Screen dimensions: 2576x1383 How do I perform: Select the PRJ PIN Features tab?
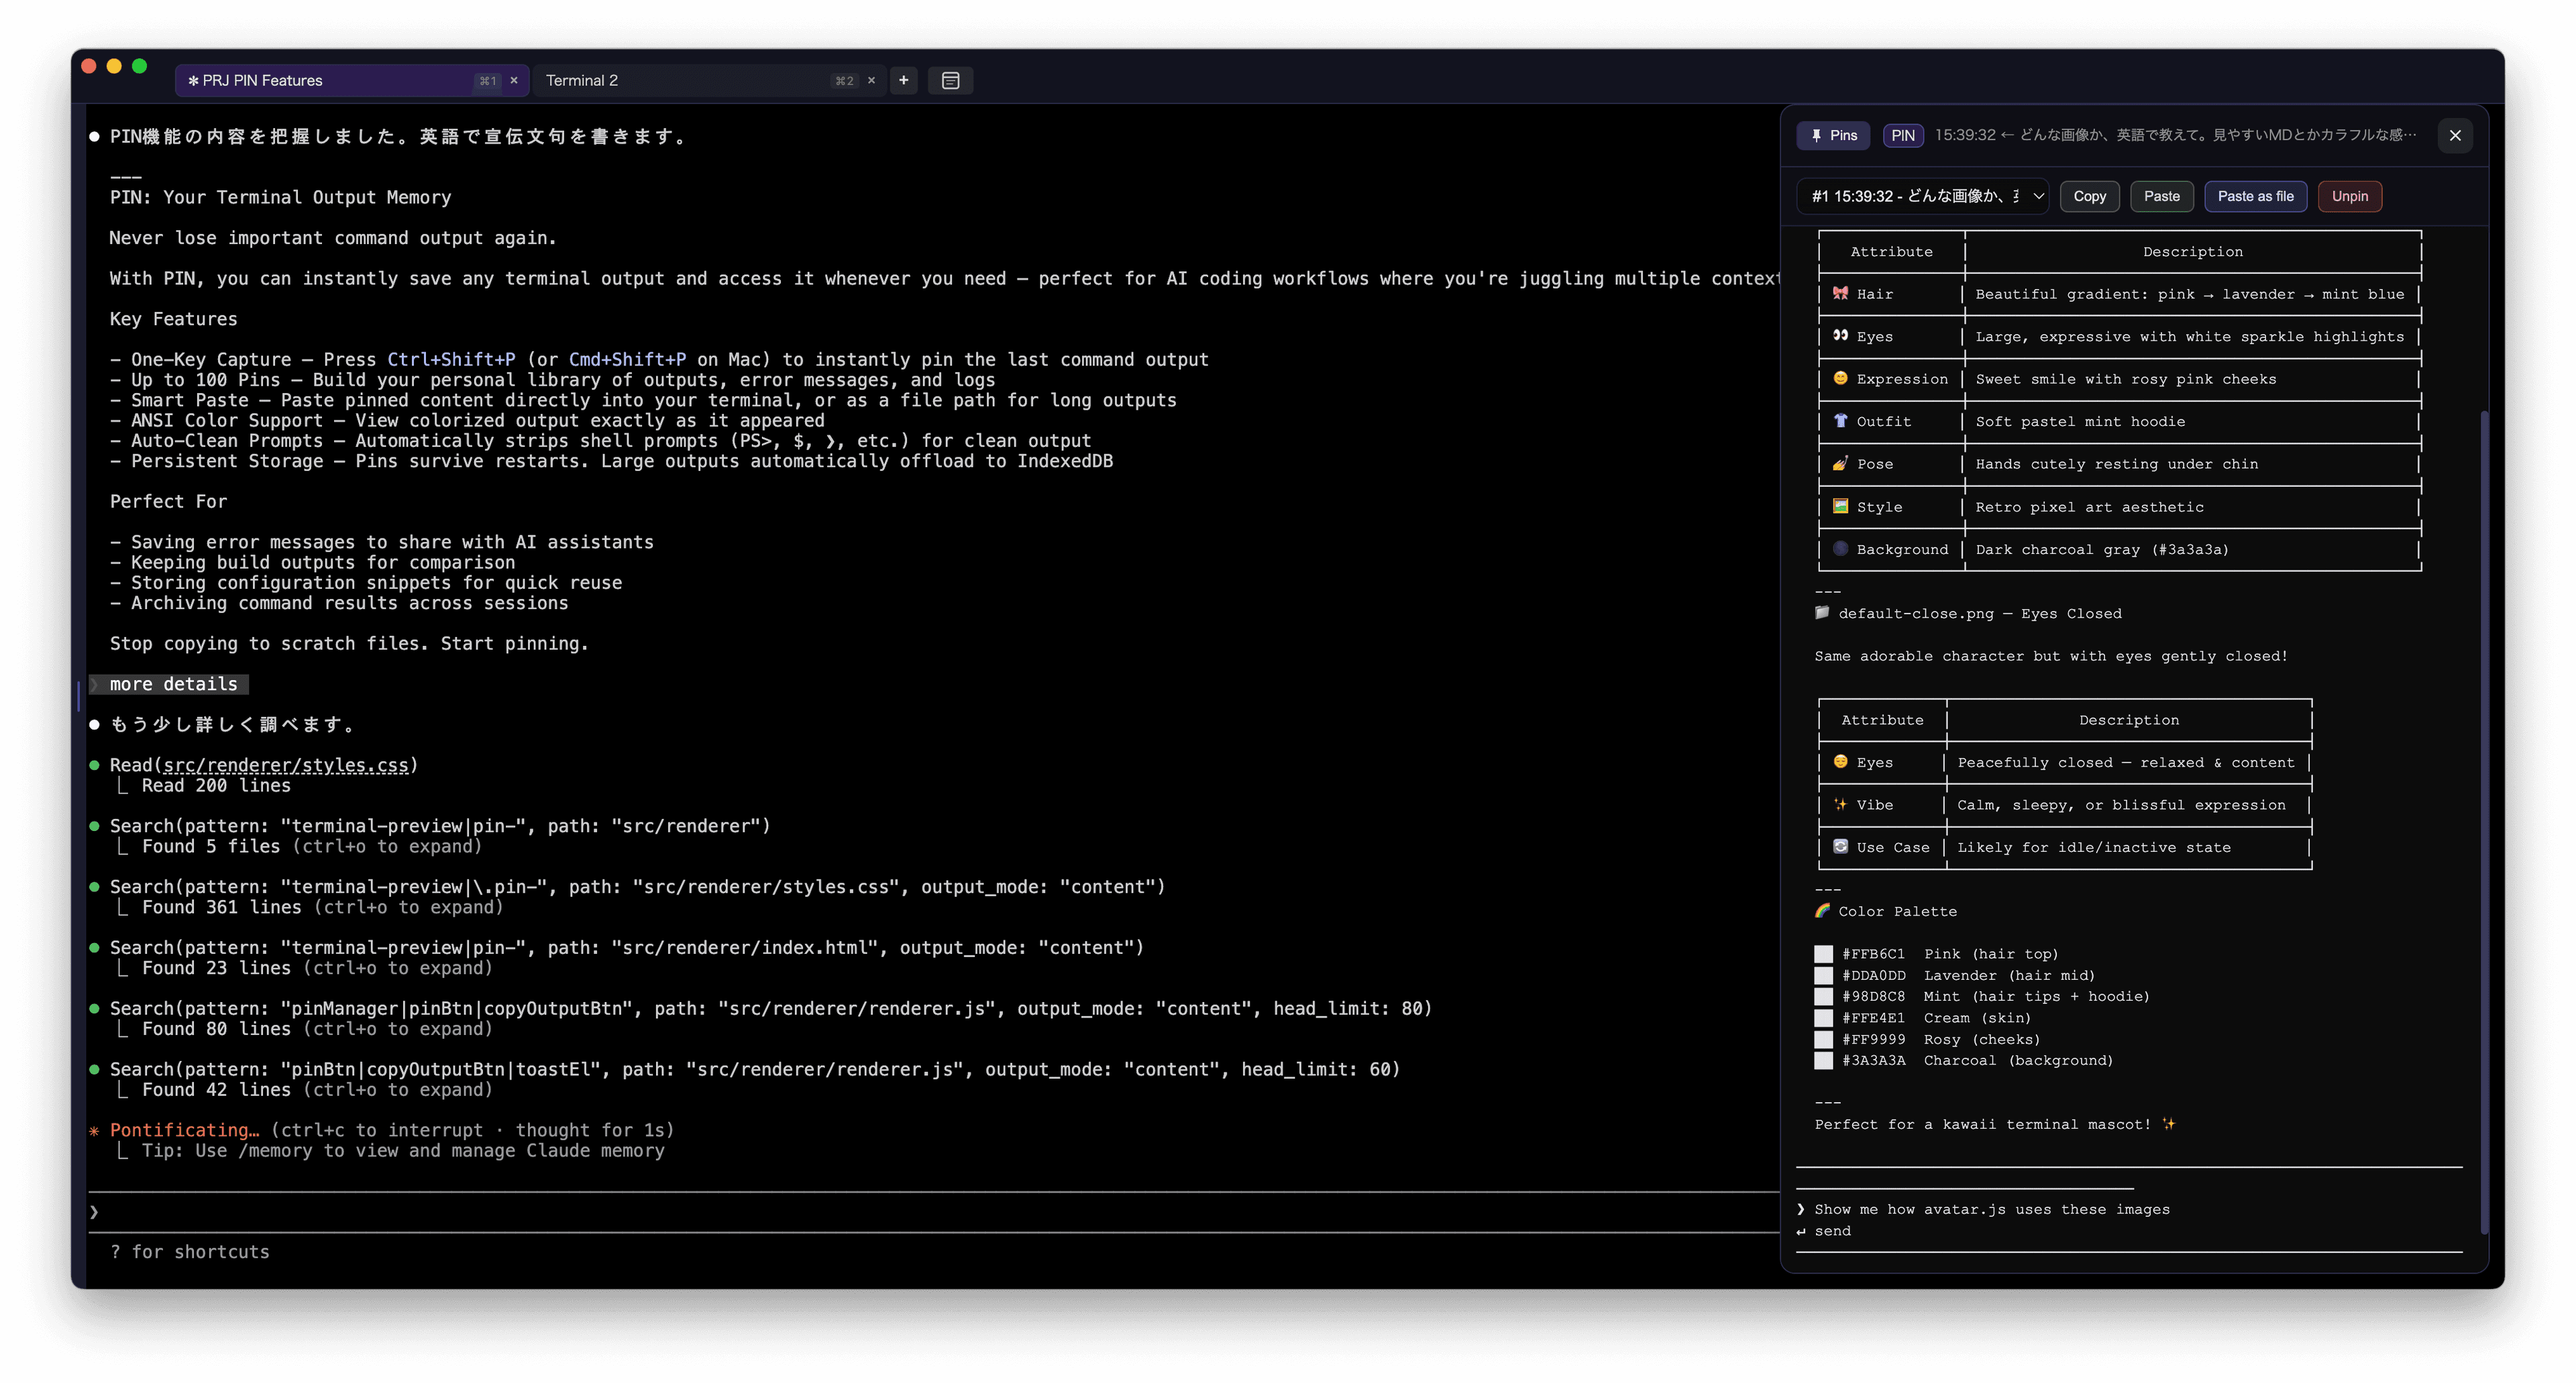(262, 80)
